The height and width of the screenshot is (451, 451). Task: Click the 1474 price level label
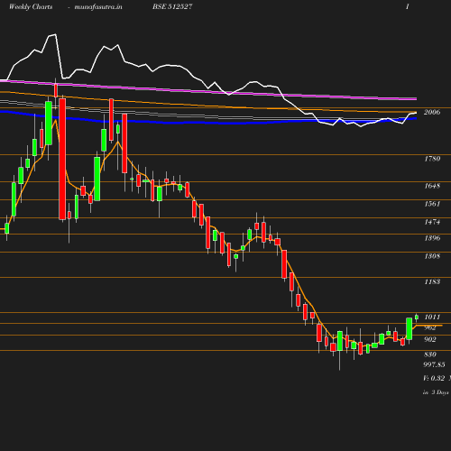click(x=432, y=222)
